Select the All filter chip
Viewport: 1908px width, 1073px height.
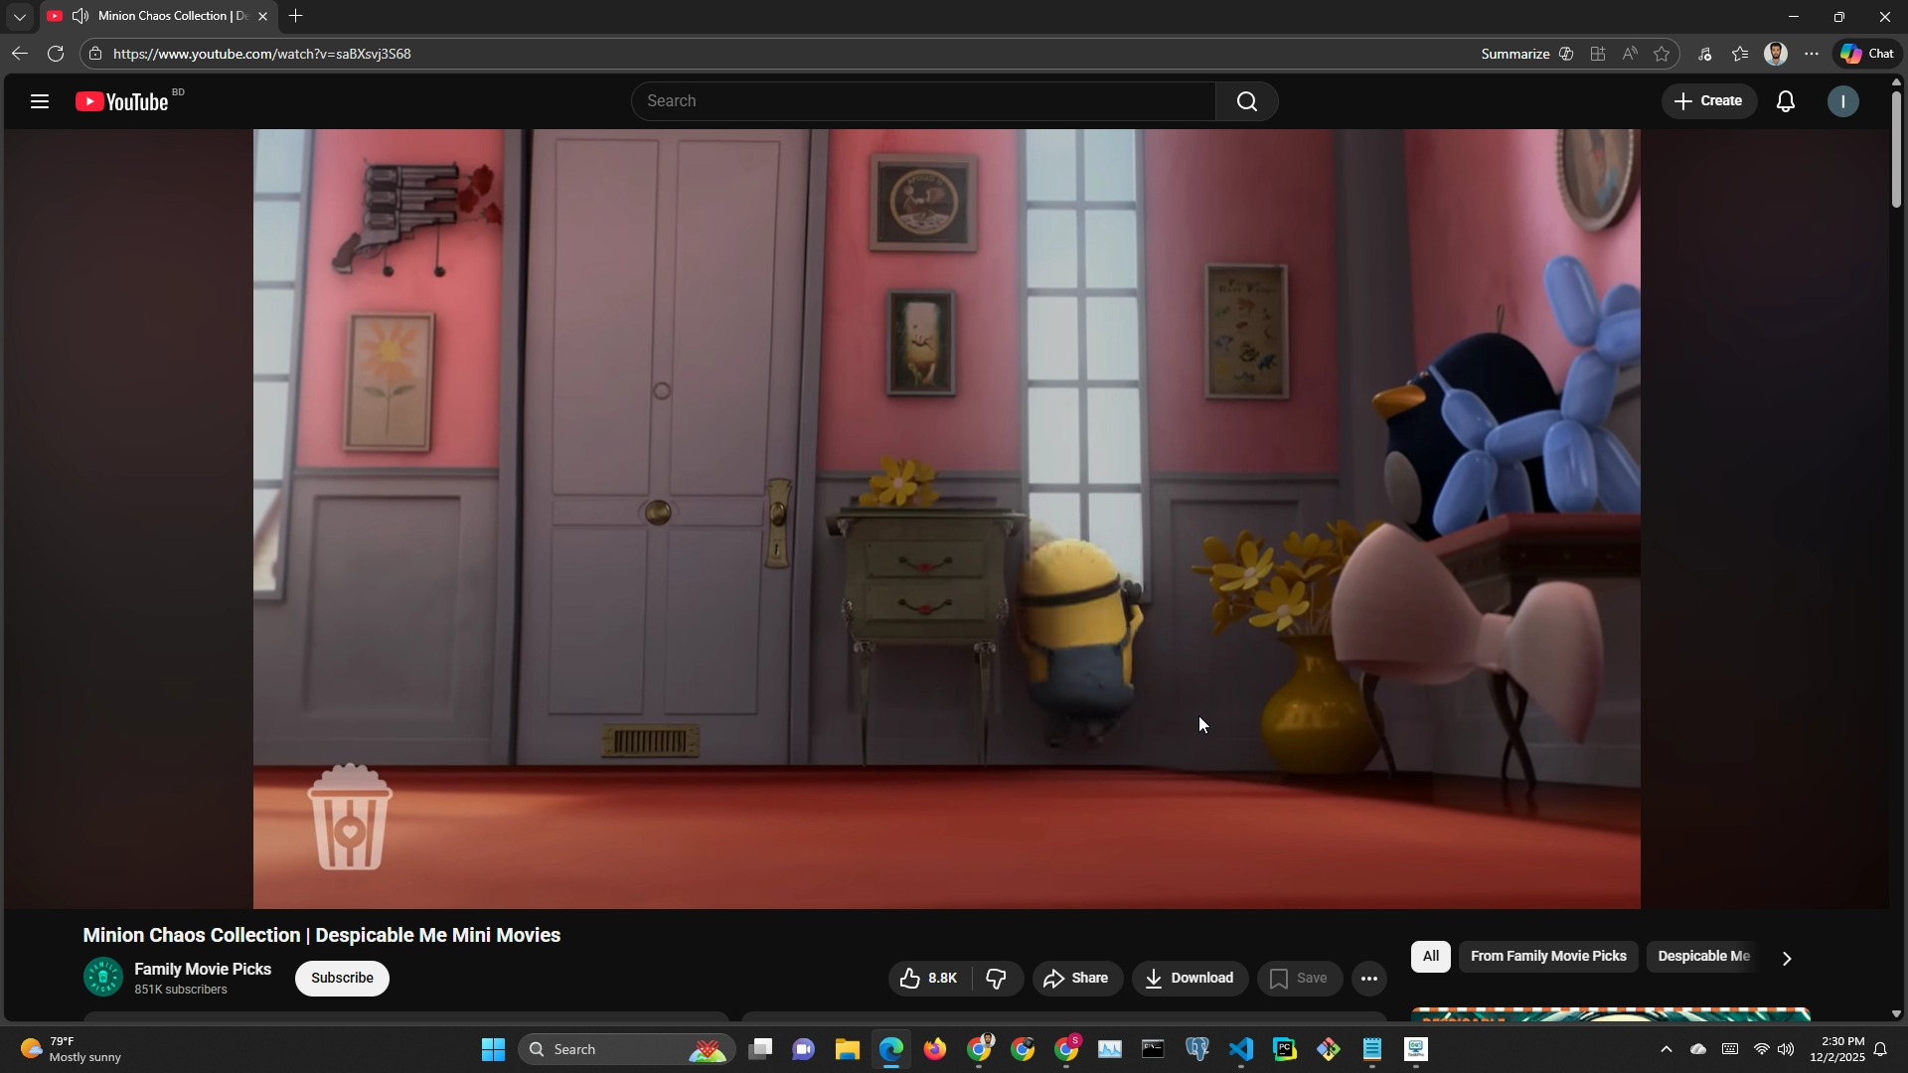click(1430, 957)
